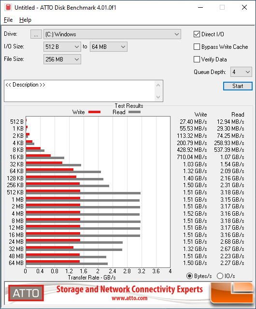Image resolution: width=256 pixels, height=309 pixels.
Task: Click the browse drive '...' button
Action: pos(36,34)
